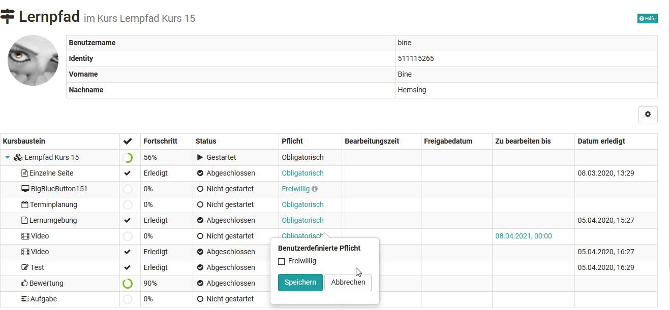The height and width of the screenshot is (310, 670).
Task: Click the Bewertung thumbs-up icon
Action: pyautogui.click(x=24, y=283)
